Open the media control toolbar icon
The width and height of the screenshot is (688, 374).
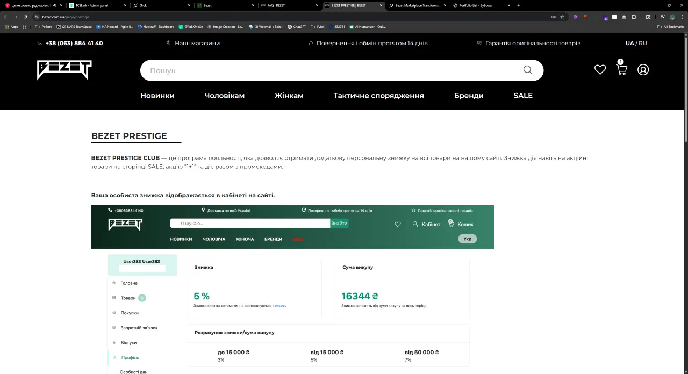[663, 17]
